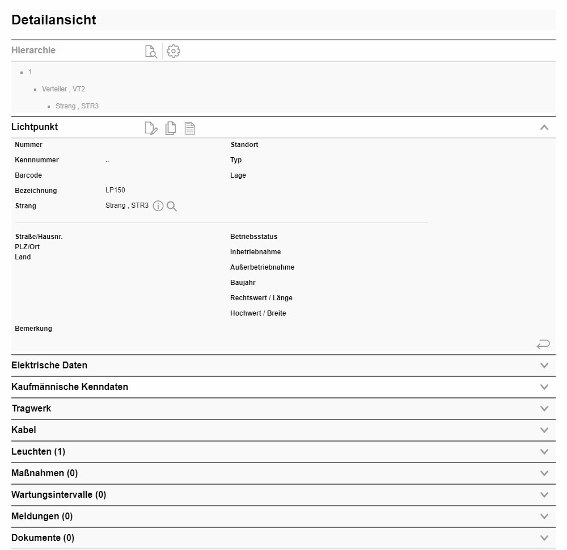Open the Maßnahmen (0) section
Image resolution: width=567 pixels, height=550 pixels.
pos(544,473)
